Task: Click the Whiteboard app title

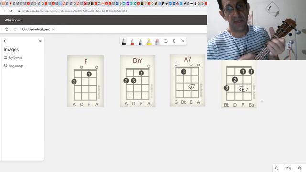Action: (x=13, y=20)
